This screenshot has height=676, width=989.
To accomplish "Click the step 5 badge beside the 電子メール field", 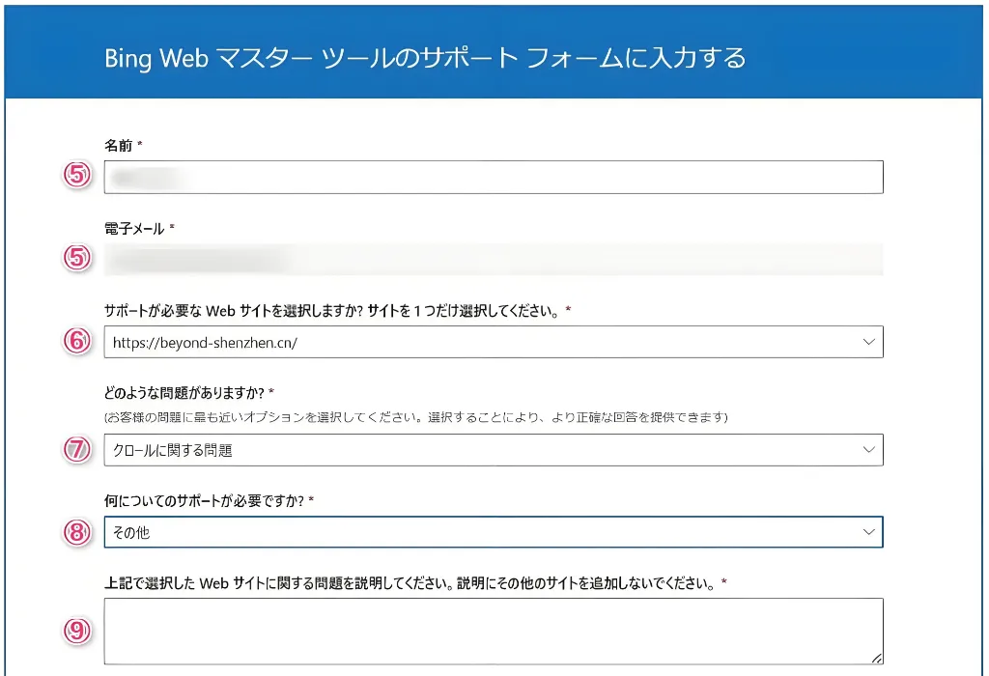I will pyautogui.click(x=77, y=258).
